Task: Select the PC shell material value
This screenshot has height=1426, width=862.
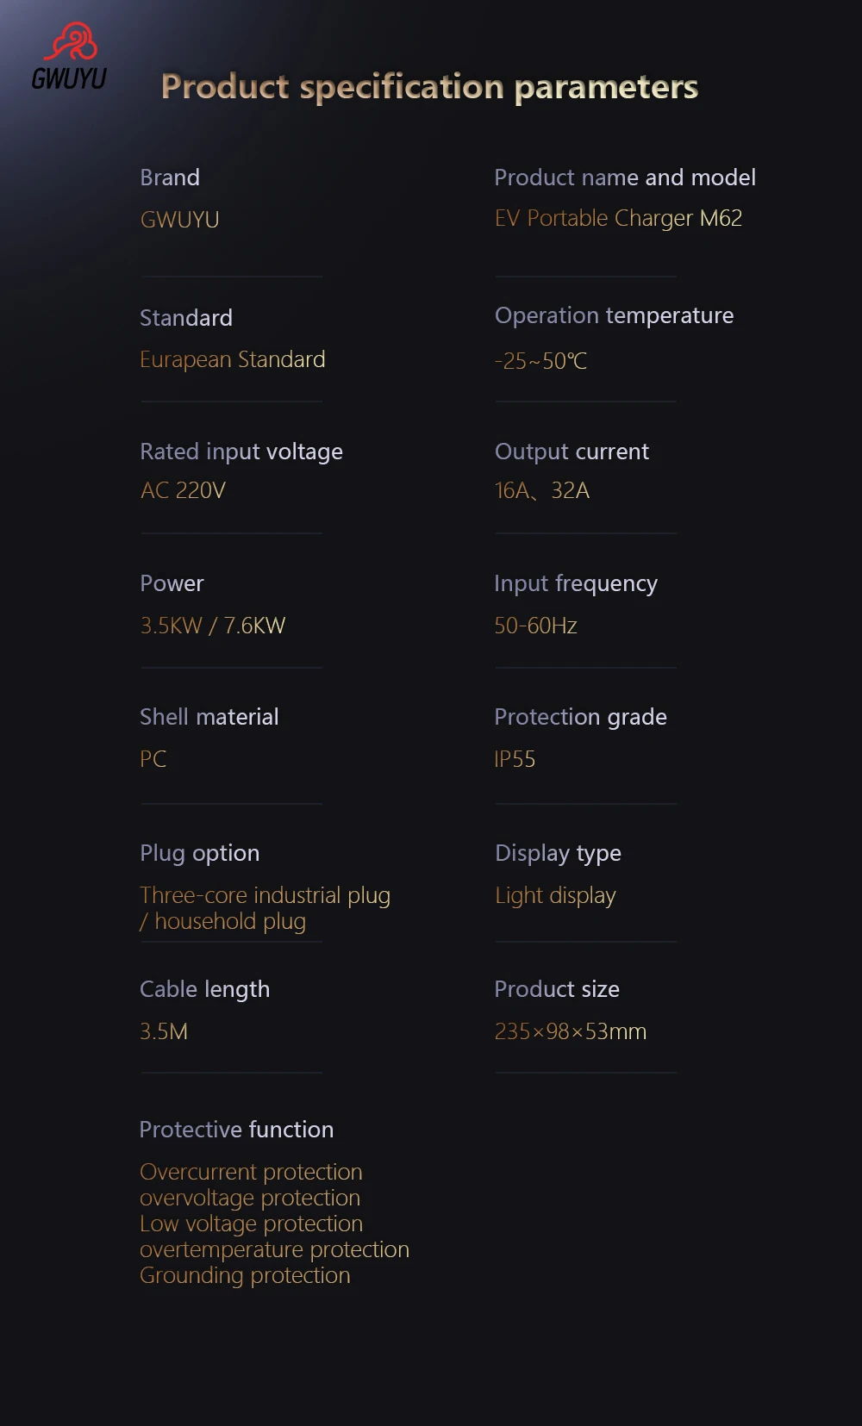Action: click(x=153, y=759)
